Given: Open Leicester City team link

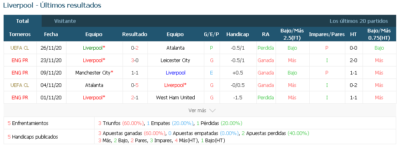Looking at the screenshot, I should pyautogui.click(x=175, y=60).
